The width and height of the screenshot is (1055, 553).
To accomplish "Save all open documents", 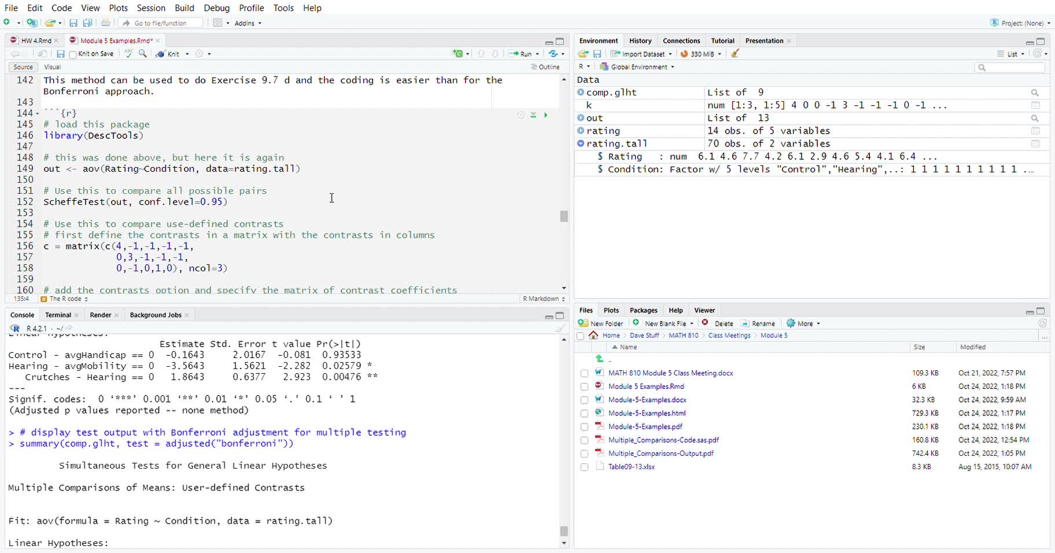I will 87,23.
